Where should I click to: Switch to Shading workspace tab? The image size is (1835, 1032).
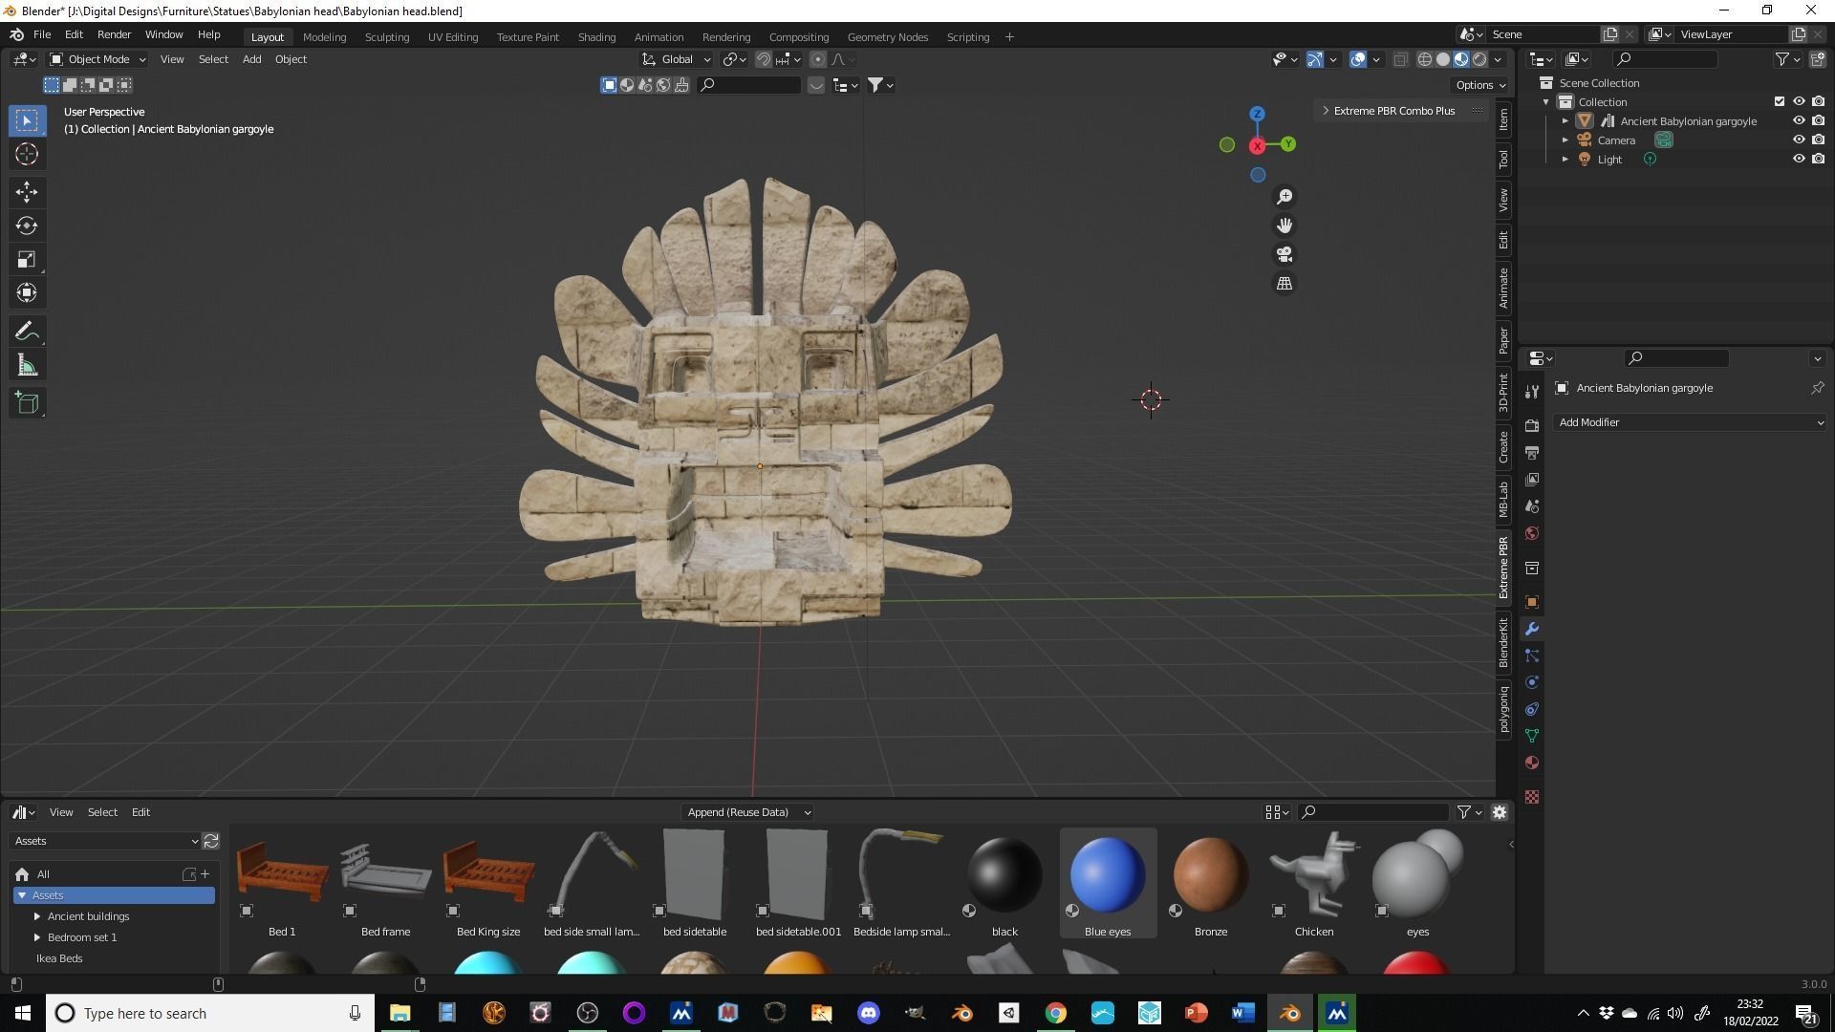pyautogui.click(x=596, y=37)
